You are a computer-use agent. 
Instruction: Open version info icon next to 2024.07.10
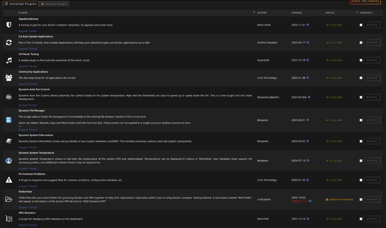point(308,160)
